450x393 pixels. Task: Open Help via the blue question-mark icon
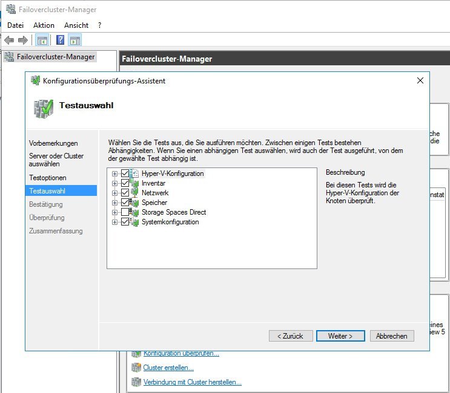coord(61,40)
